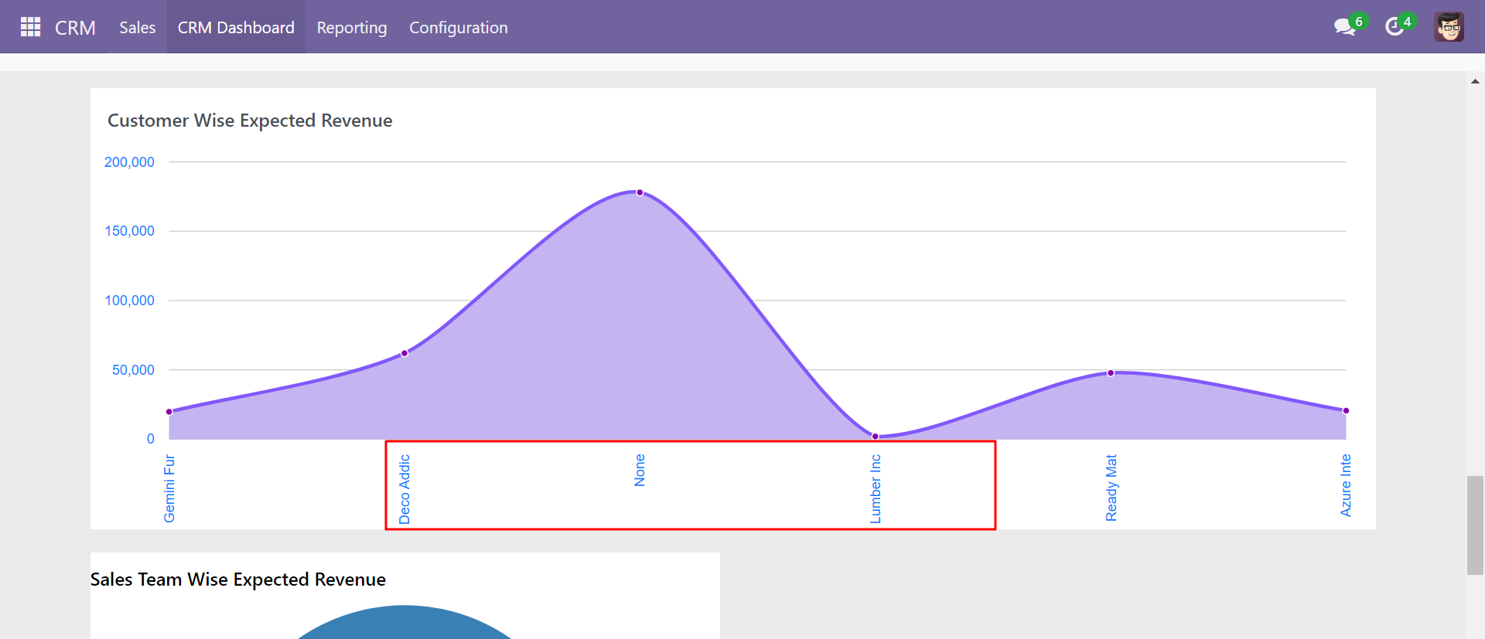Click the 'Lumber Inc' axis label
The width and height of the screenshot is (1485, 639).
876,489
